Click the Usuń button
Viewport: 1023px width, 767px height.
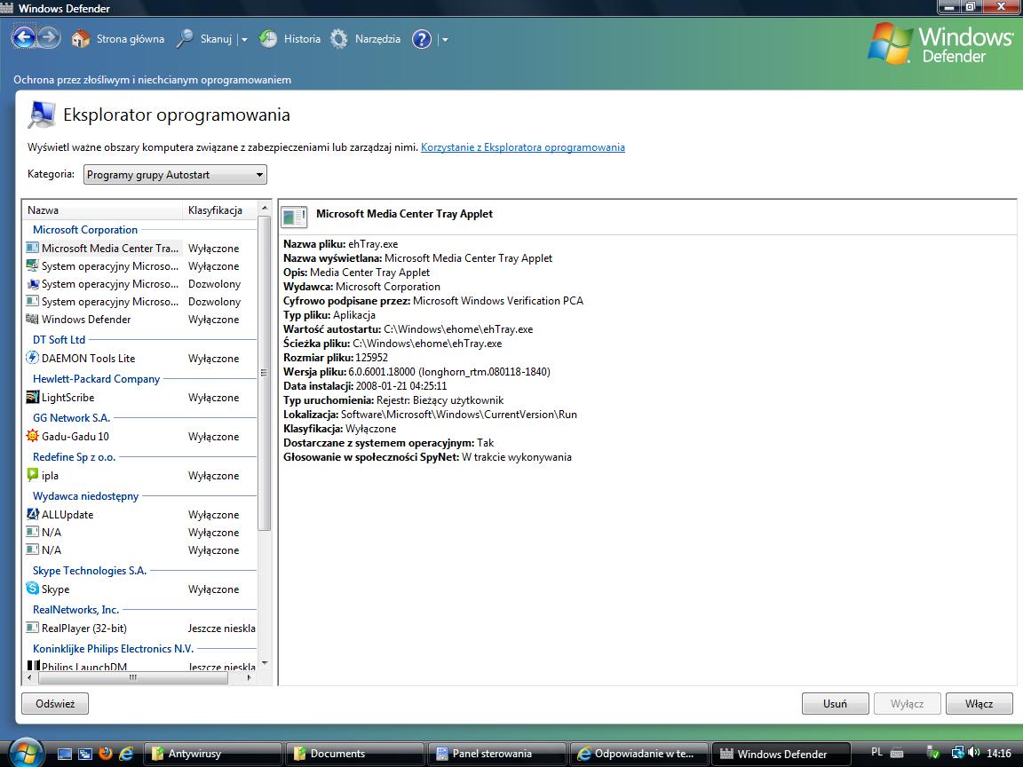click(x=835, y=704)
